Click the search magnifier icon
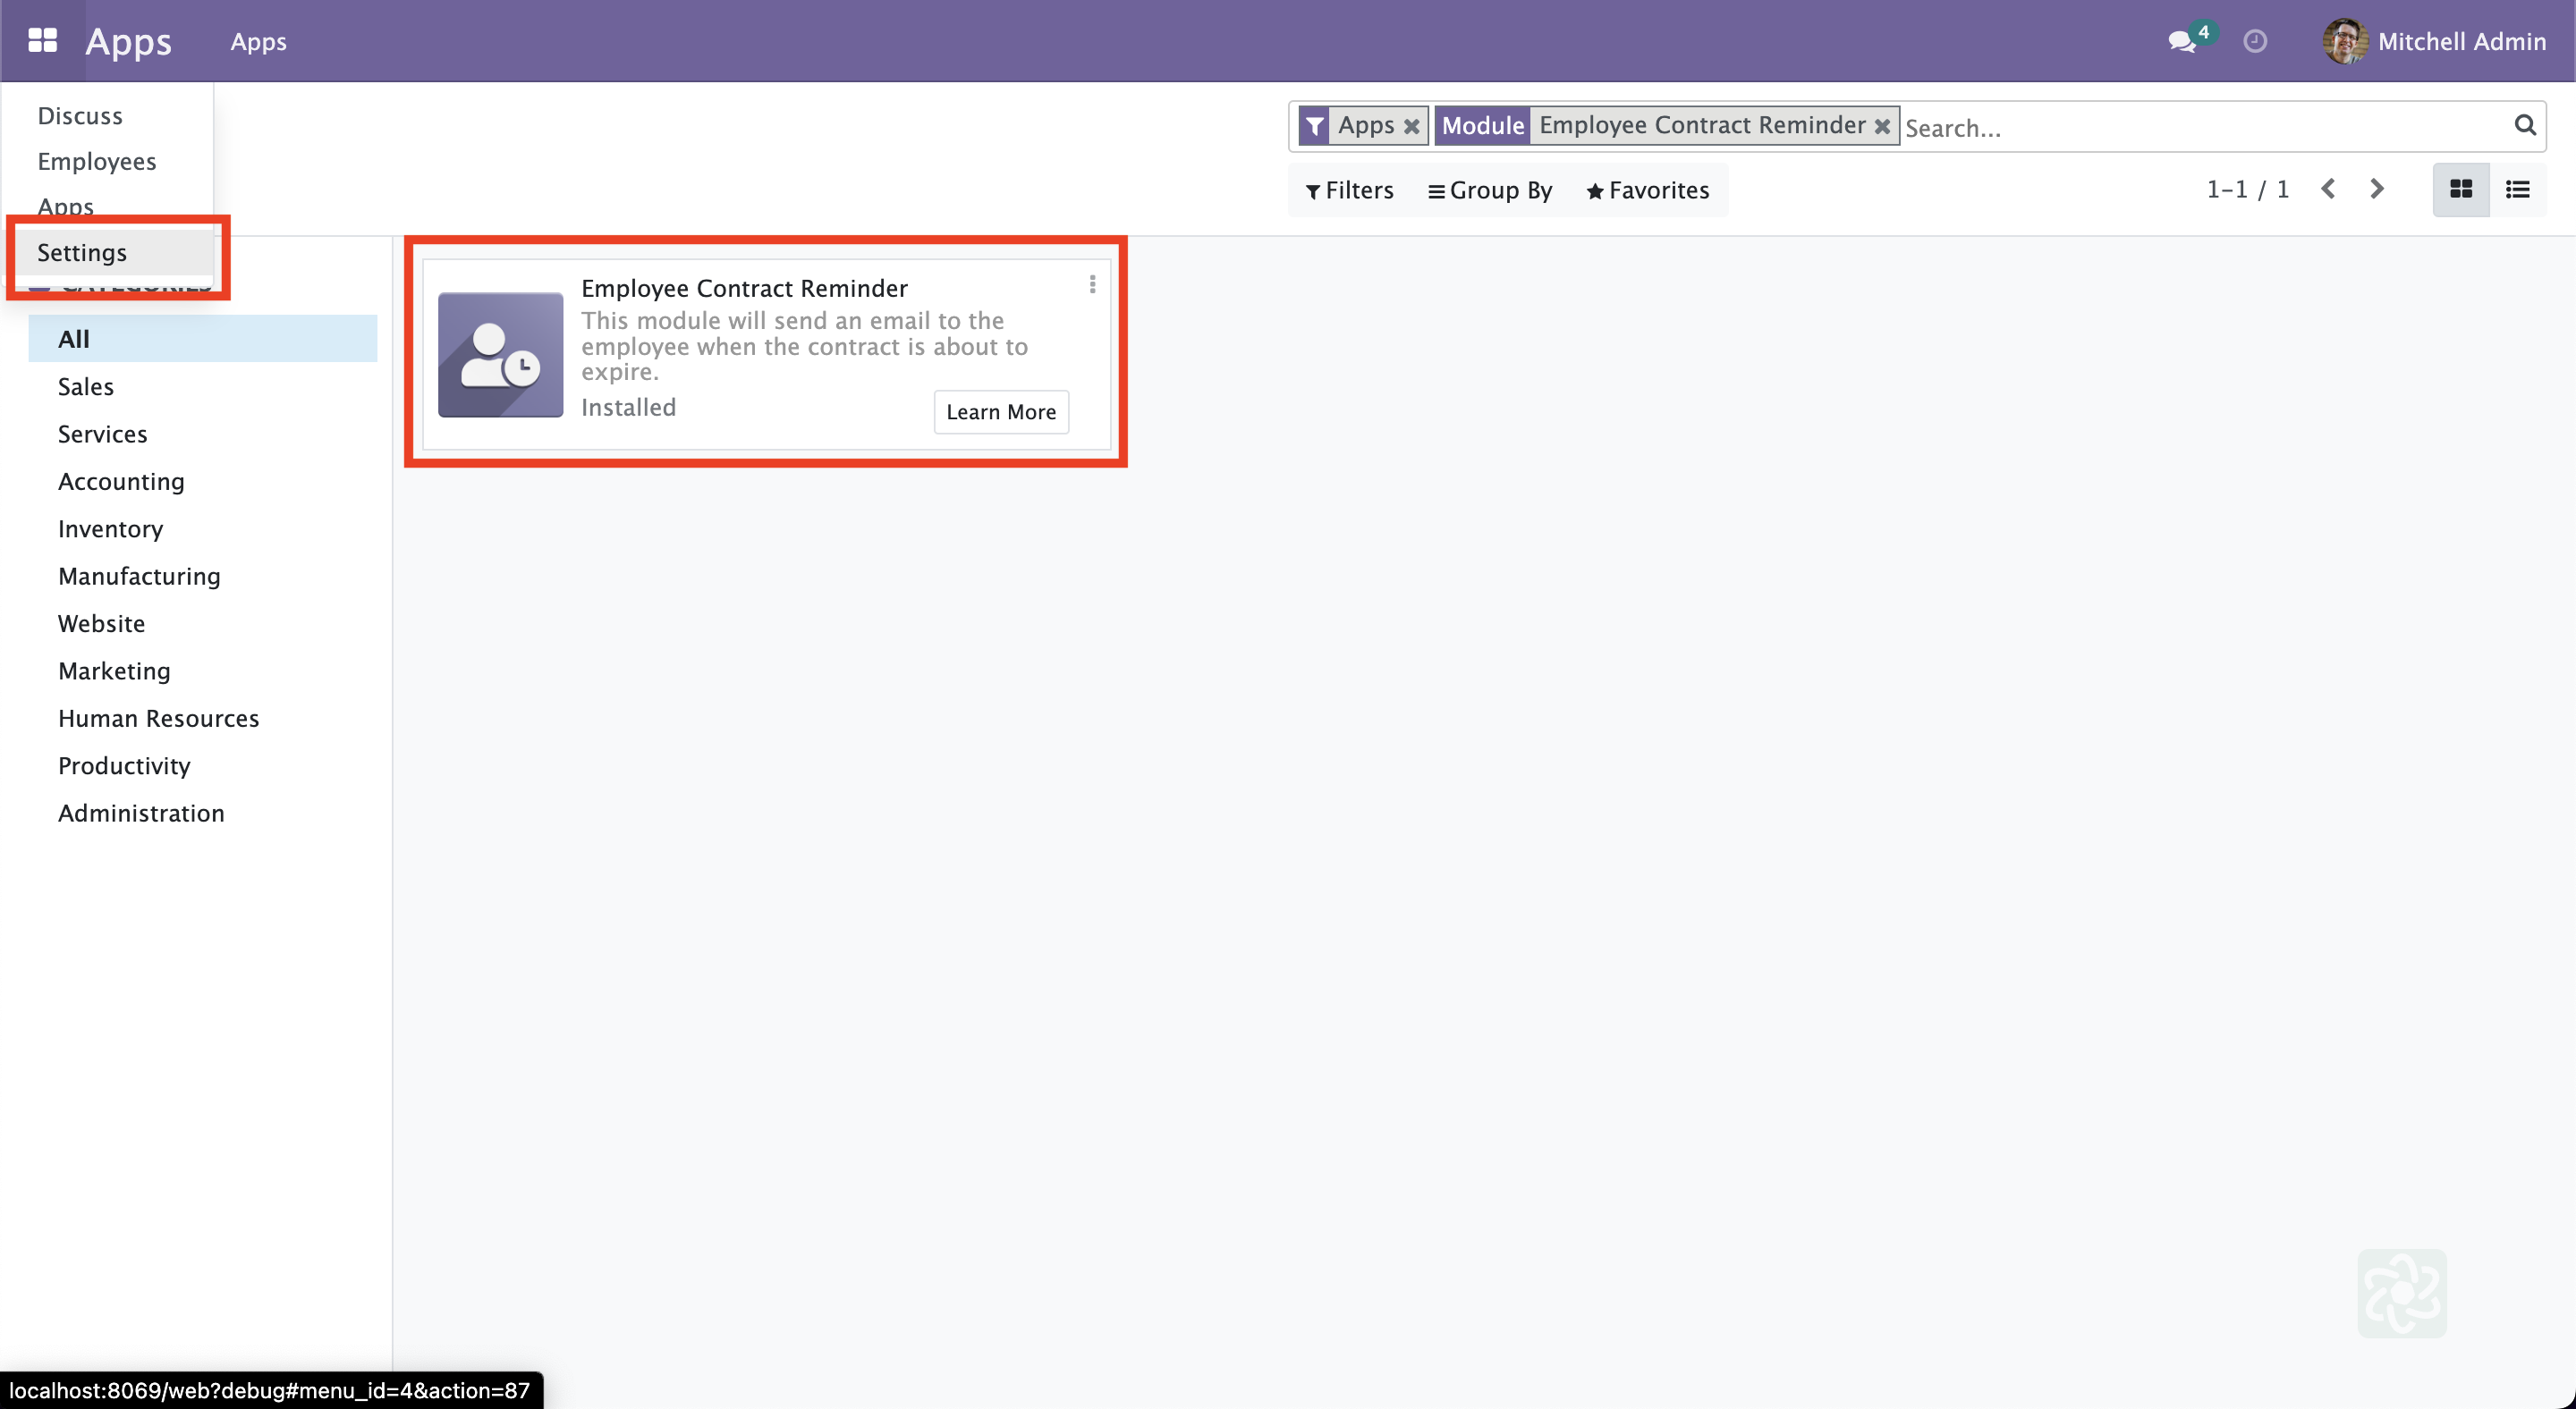2576x1409 pixels. (2524, 126)
